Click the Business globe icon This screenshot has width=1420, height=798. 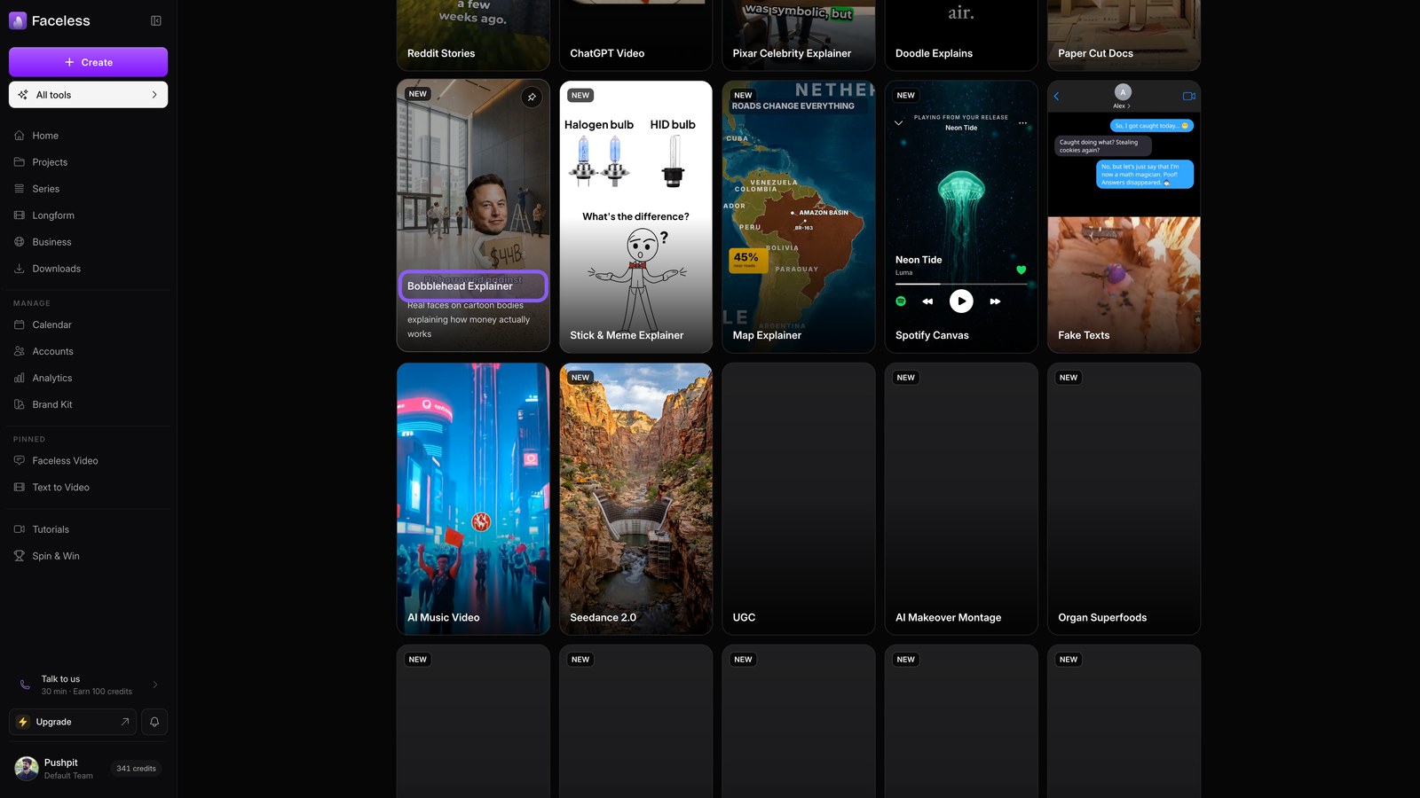[20, 242]
